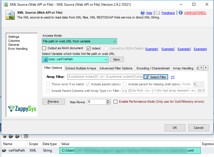Open the Example2 link
Screen dimensions: 214x157
click(168, 49)
